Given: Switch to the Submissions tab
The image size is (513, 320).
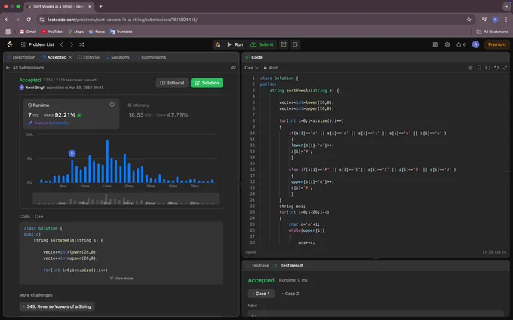Looking at the screenshot, I should pyautogui.click(x=151, y=57).
